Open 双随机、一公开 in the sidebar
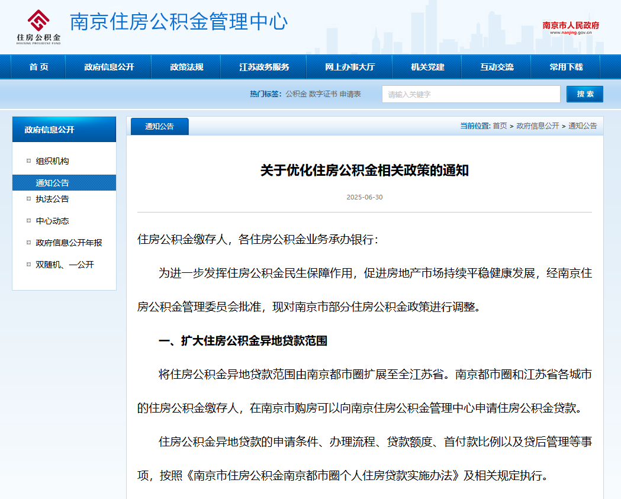Image resolution: width=621 pixels, height=499 pixels. 65,265
